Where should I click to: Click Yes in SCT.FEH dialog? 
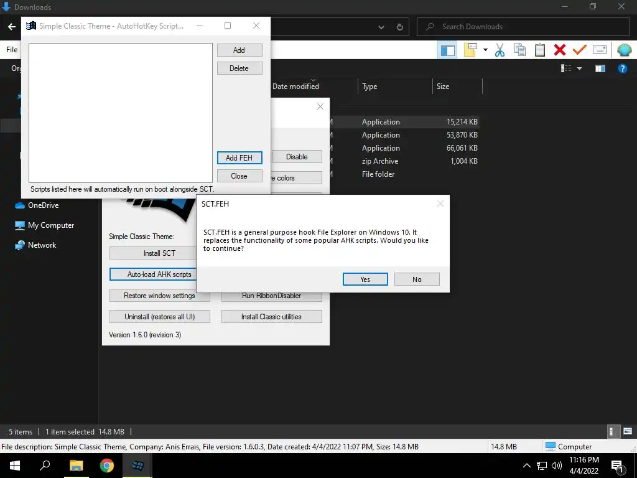tap(365, 279)
